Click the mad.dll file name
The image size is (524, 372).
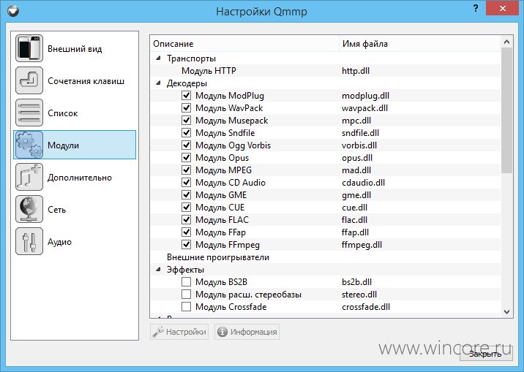coord(356,170)
